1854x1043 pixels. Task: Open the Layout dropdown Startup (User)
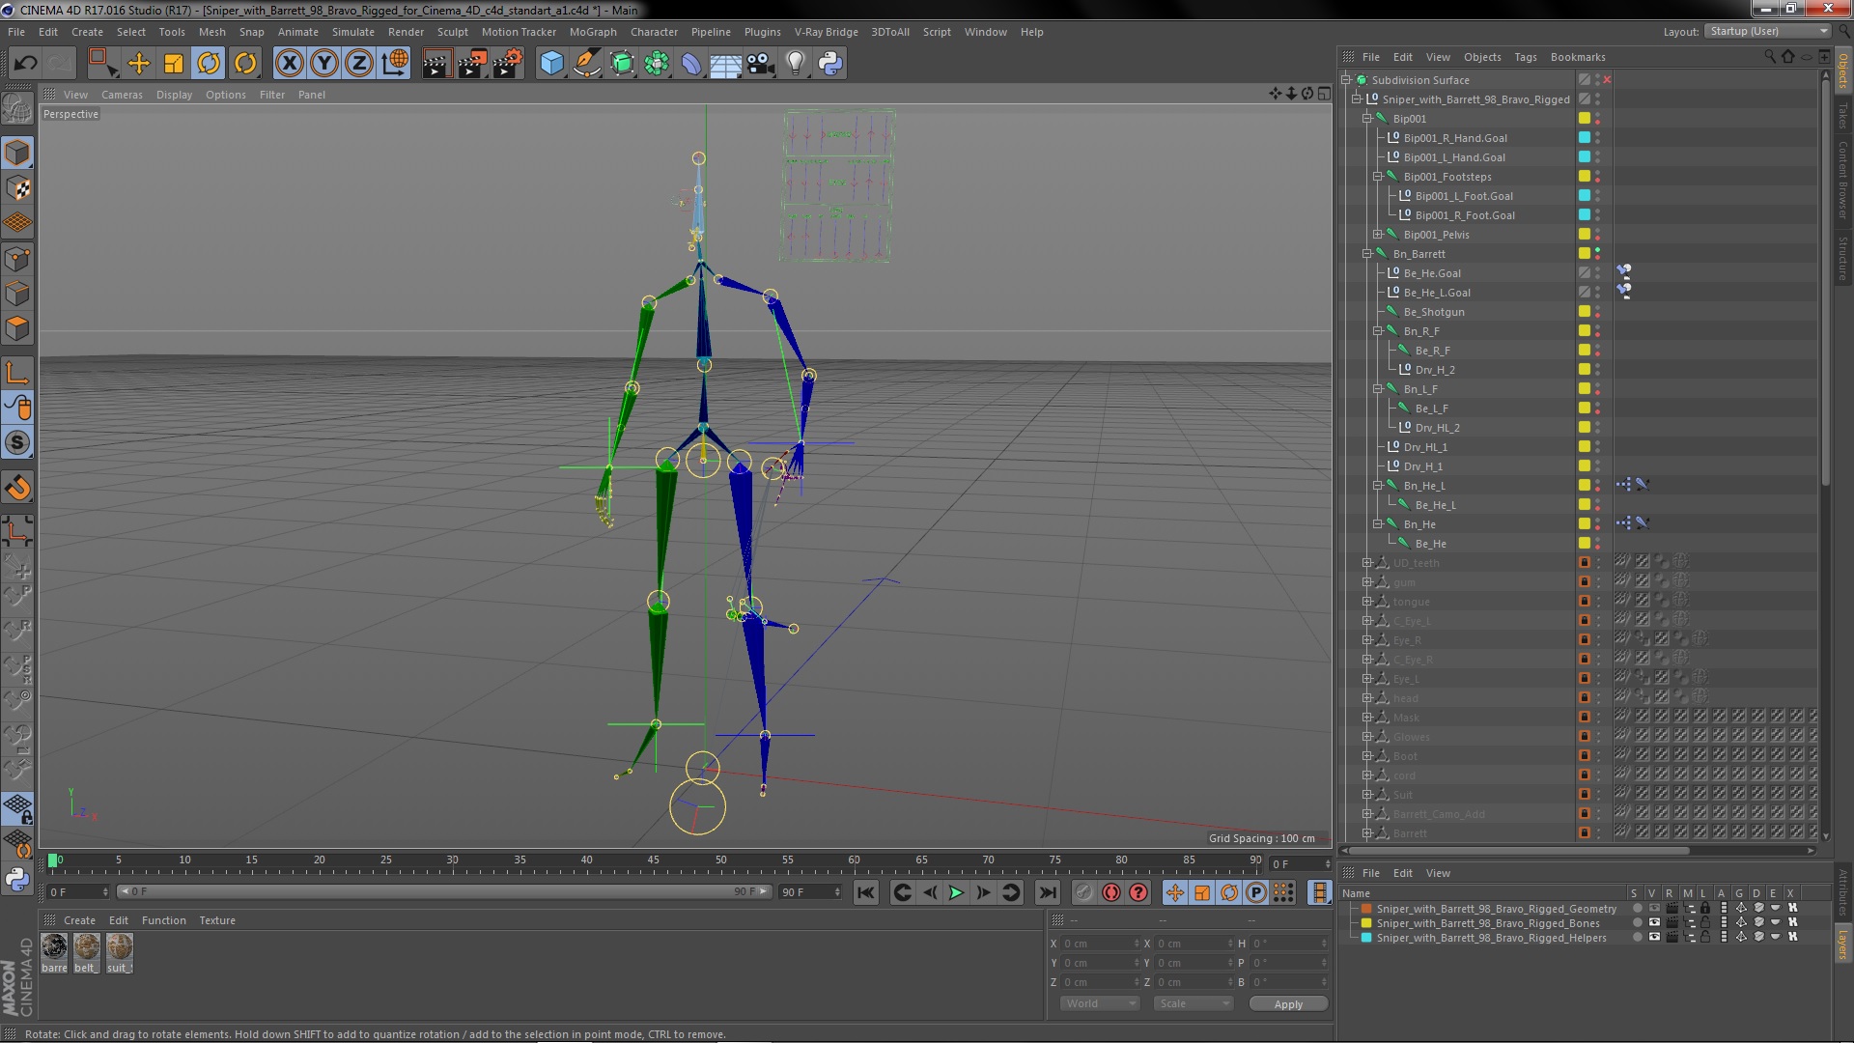[1767, 32]
